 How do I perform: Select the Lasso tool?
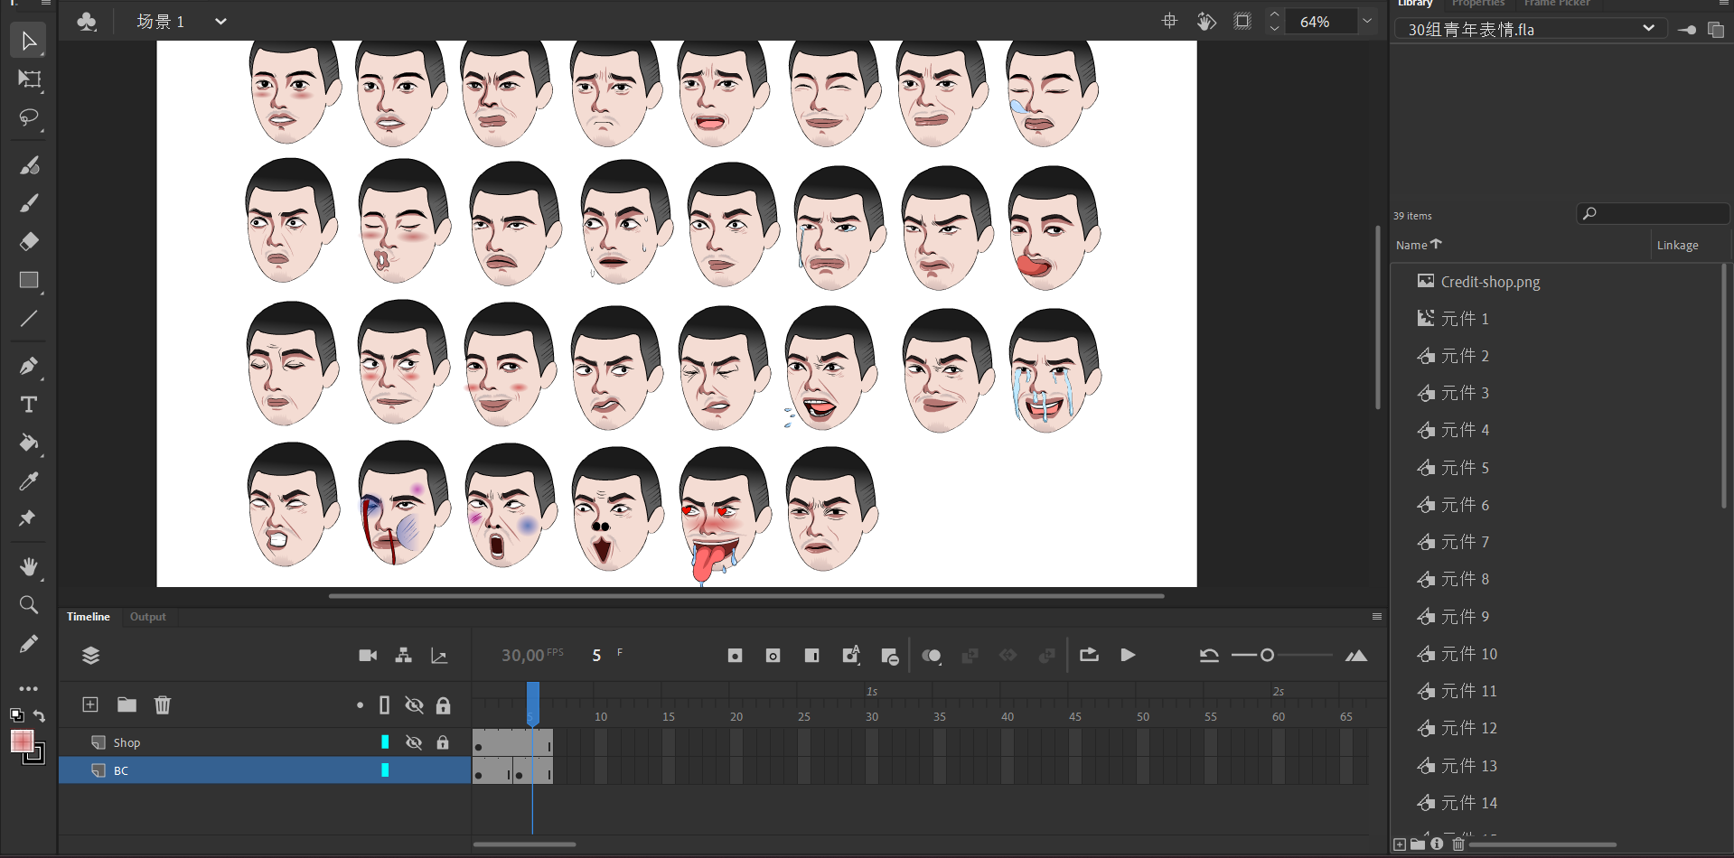pos(29,118)
